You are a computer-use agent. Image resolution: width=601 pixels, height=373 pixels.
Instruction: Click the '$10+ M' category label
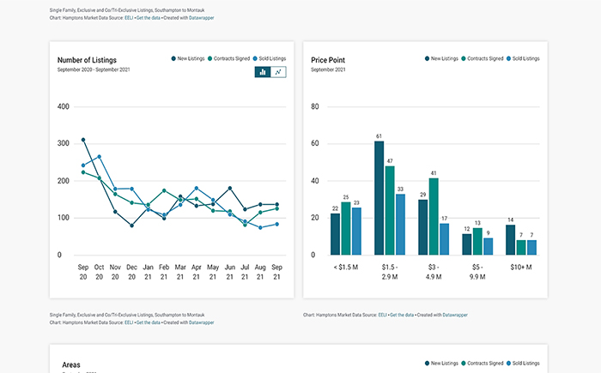point(521,268)
